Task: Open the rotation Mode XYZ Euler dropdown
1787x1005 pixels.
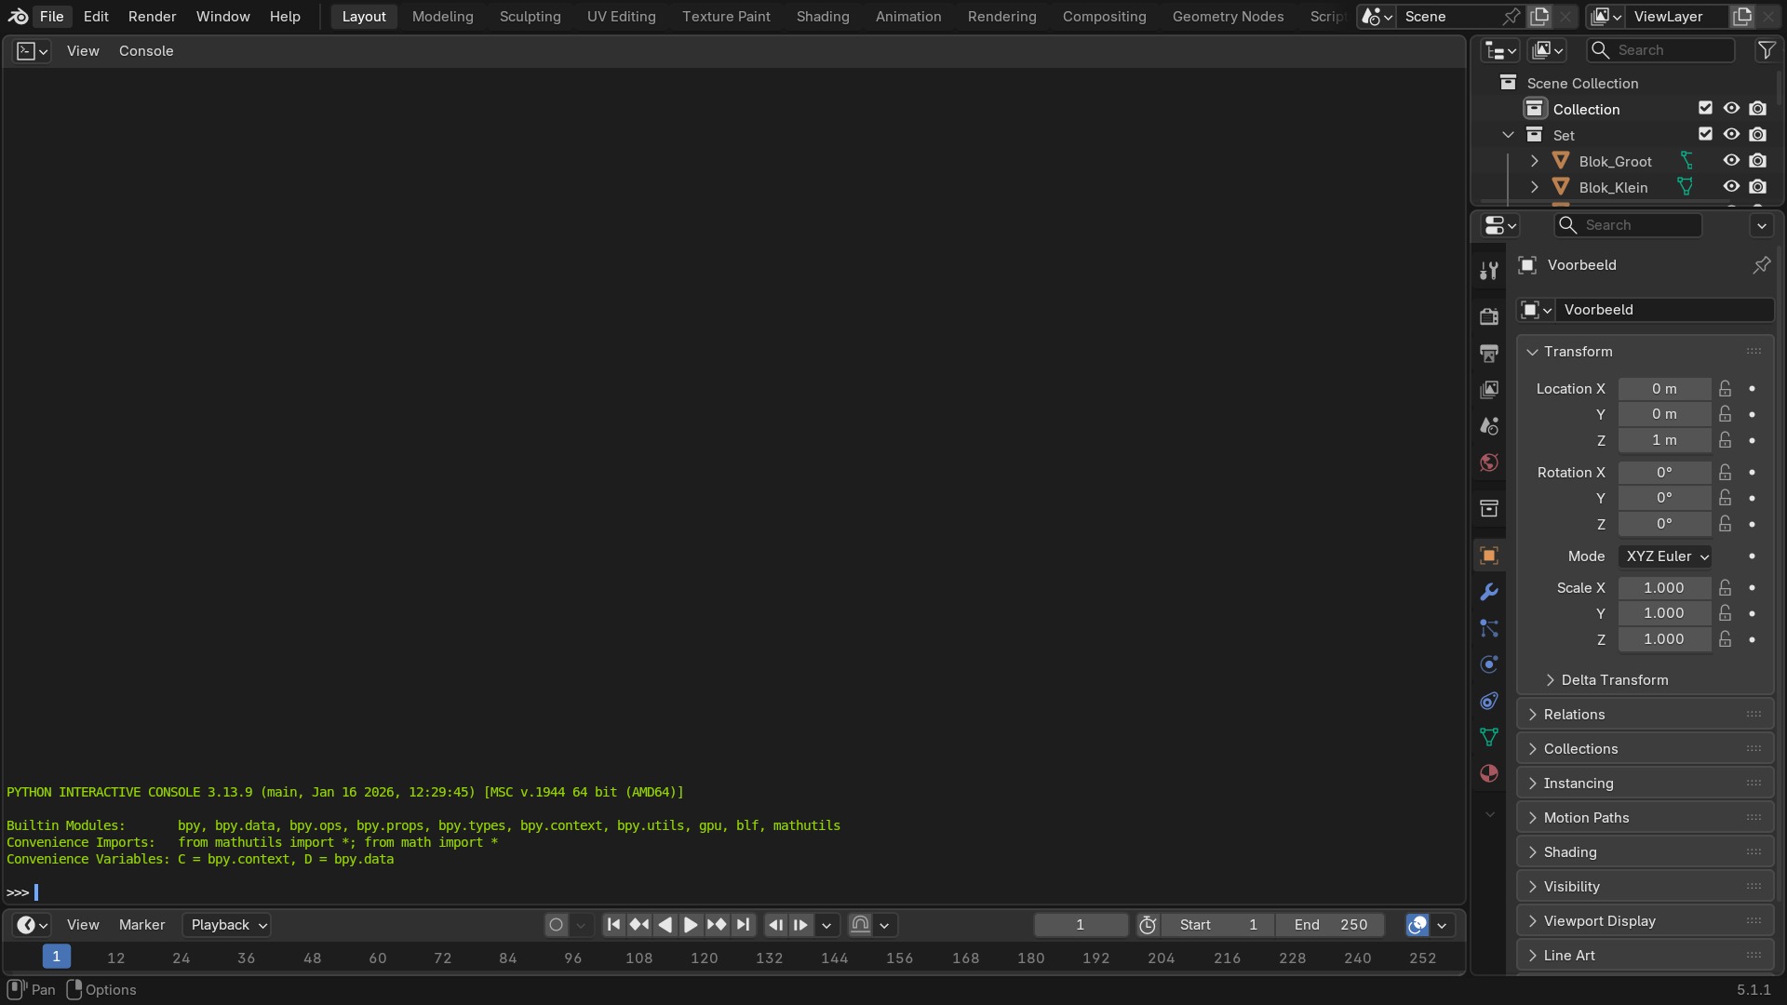Action: pyautogui.click(x=1665, y=556)
